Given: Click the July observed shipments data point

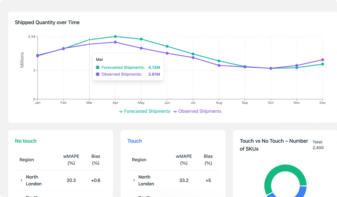Looking at the screenshot, I should [193, 57].
